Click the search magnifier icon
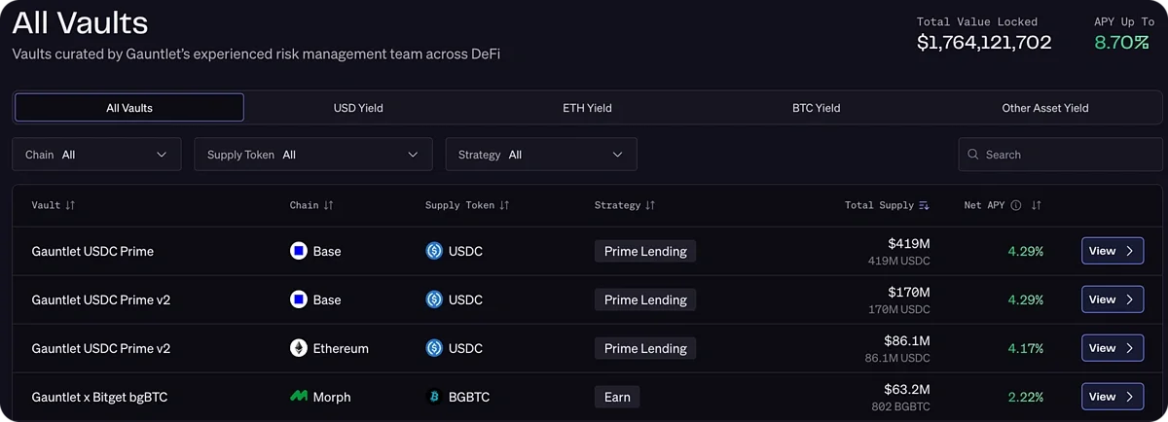 click(973, 155)
